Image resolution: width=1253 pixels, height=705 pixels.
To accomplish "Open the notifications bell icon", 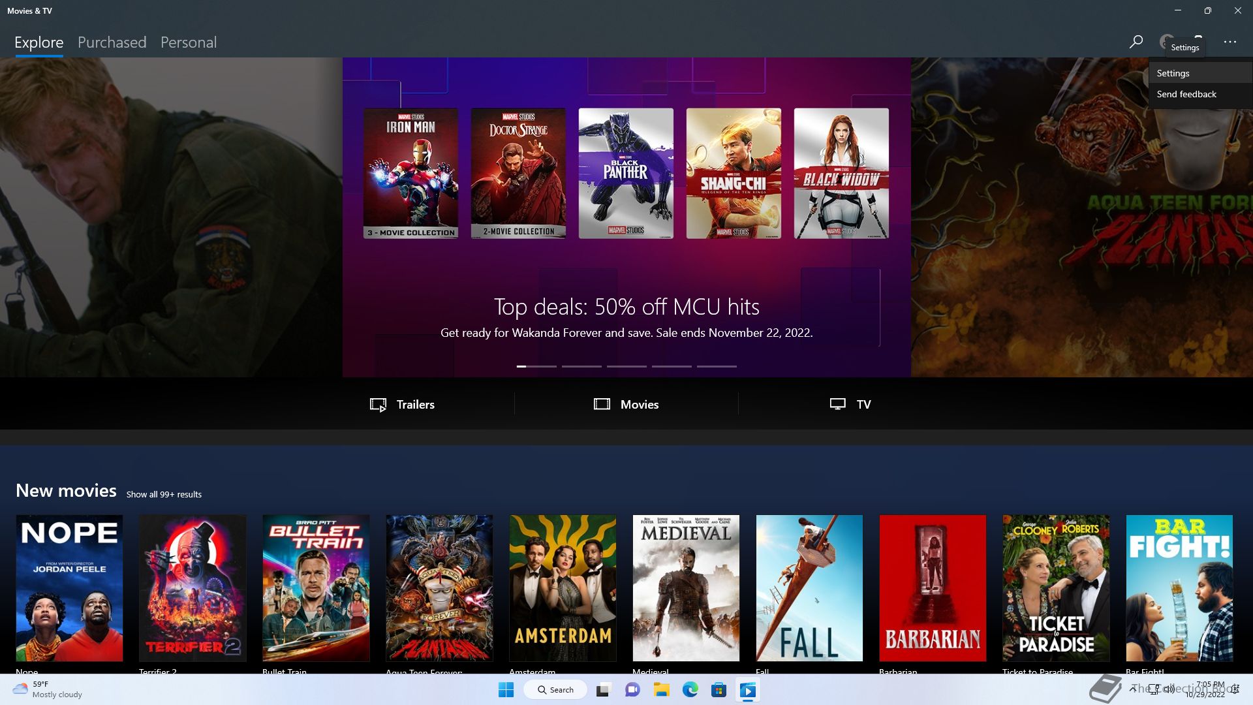I will (x=1235, y=689).
